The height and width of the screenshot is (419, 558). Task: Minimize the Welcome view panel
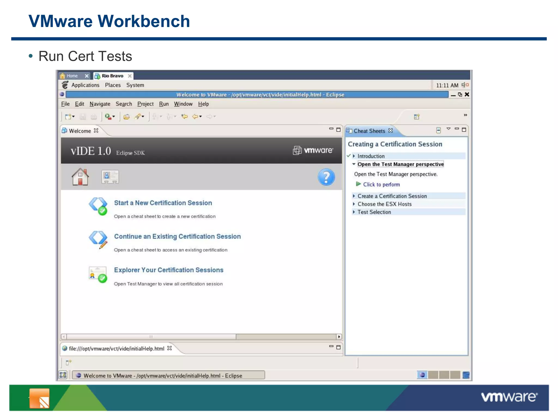(331, 129)
